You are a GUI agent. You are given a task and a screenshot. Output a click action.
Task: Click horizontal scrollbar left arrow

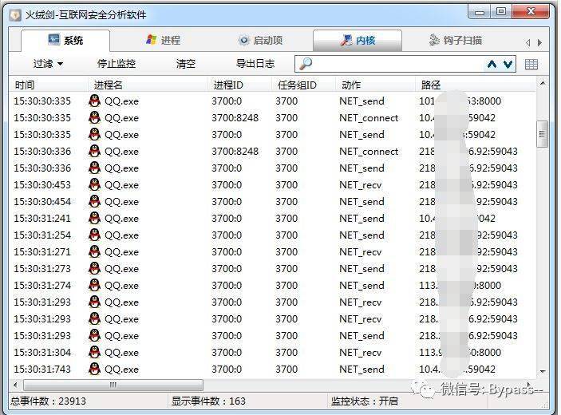15,385
